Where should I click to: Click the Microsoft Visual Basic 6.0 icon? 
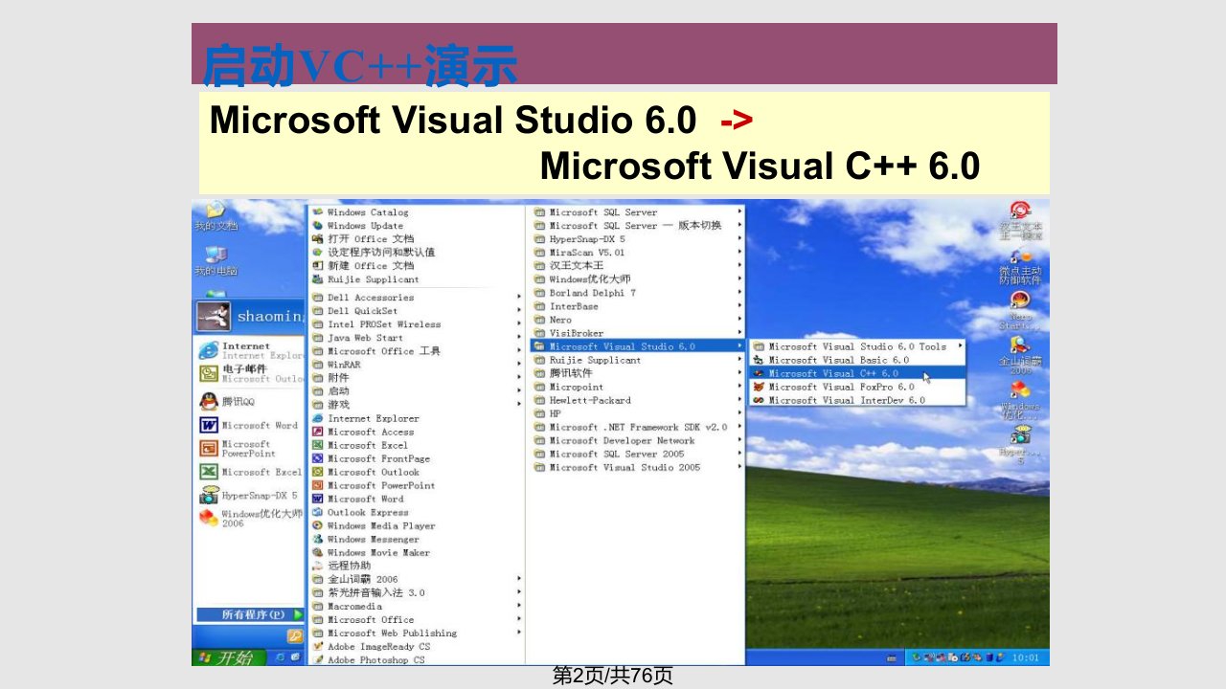click(758, 360)
